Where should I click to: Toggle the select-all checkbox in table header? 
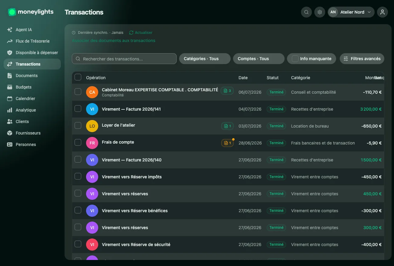(78, 77)
